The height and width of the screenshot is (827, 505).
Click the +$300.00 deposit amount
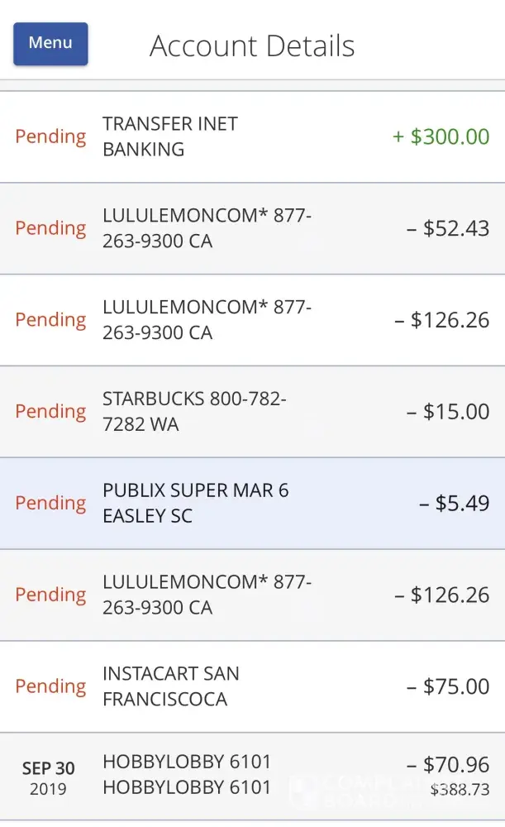tap(441, 136)
